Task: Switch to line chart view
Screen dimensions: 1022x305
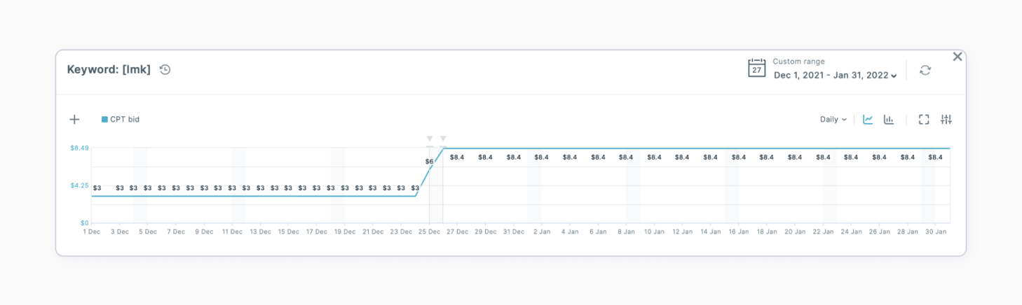Action: pyautogui.click(x=868, y=120)
